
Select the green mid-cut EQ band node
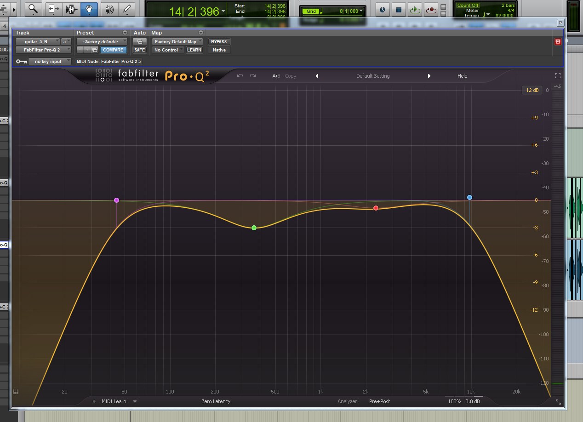point(254,228)
